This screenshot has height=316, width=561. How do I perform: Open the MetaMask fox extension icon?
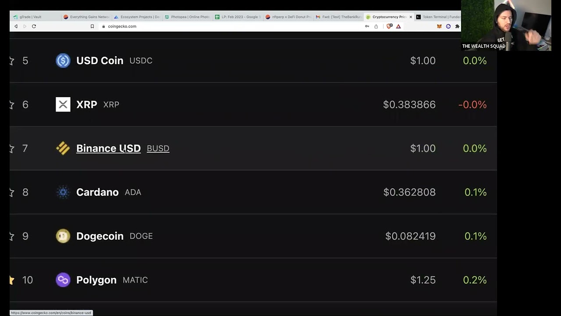439,26
